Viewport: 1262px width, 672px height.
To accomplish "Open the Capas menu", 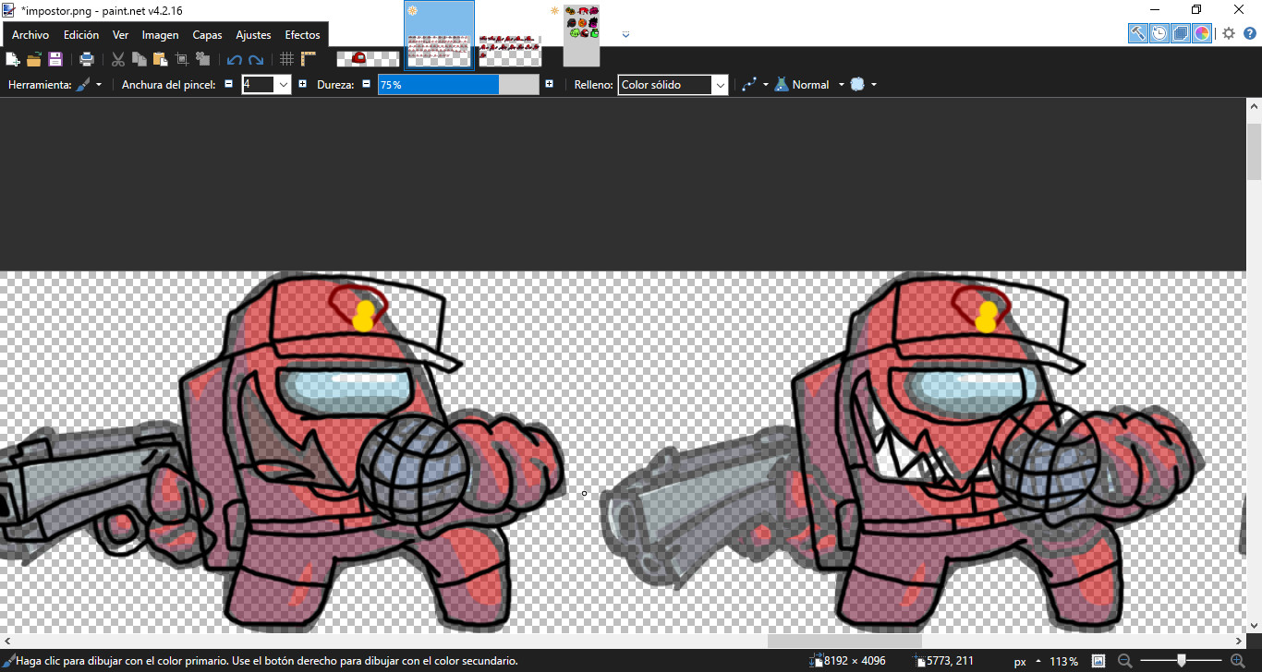I will [x=206, y=34].
